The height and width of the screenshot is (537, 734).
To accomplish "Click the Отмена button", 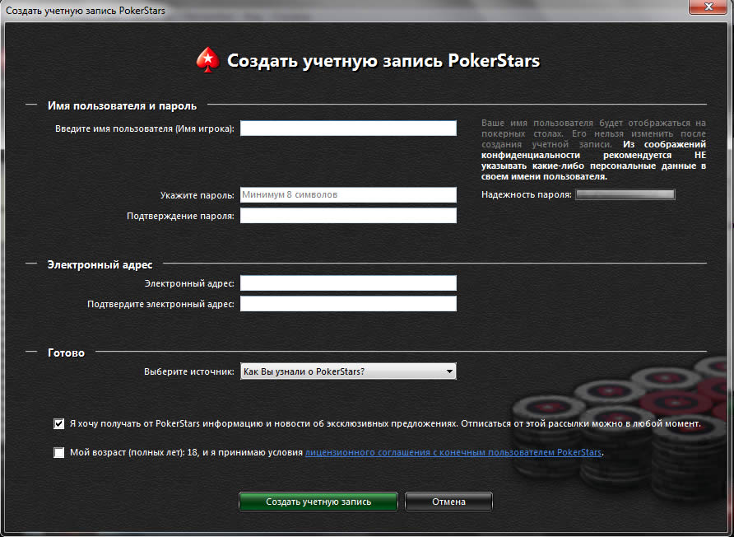I will coord(448,502).
